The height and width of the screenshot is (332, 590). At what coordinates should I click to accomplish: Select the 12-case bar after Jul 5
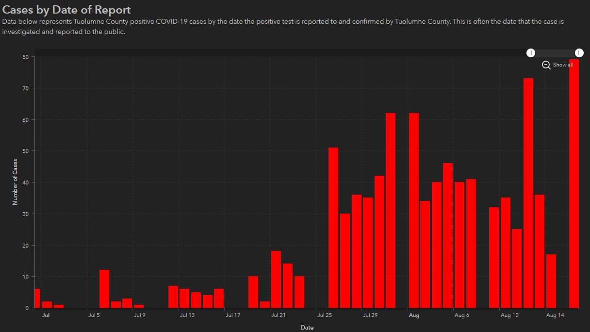tap(104, 289)
